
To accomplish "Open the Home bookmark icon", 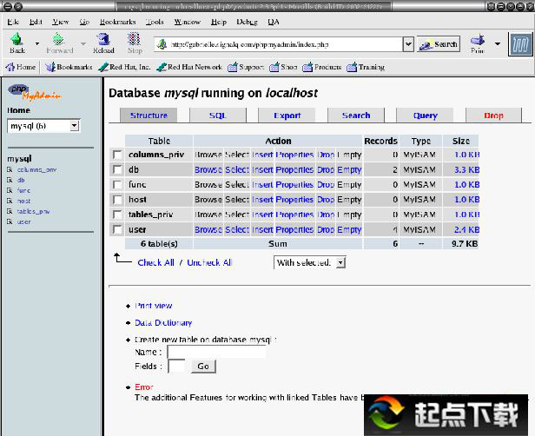I will [x=10, y=67].
